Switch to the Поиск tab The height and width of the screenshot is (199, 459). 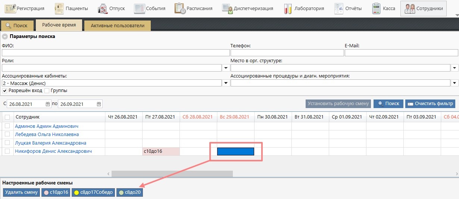tap(17, 26)
